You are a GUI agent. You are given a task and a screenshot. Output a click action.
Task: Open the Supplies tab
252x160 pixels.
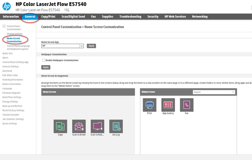click(x=107, y=17)
